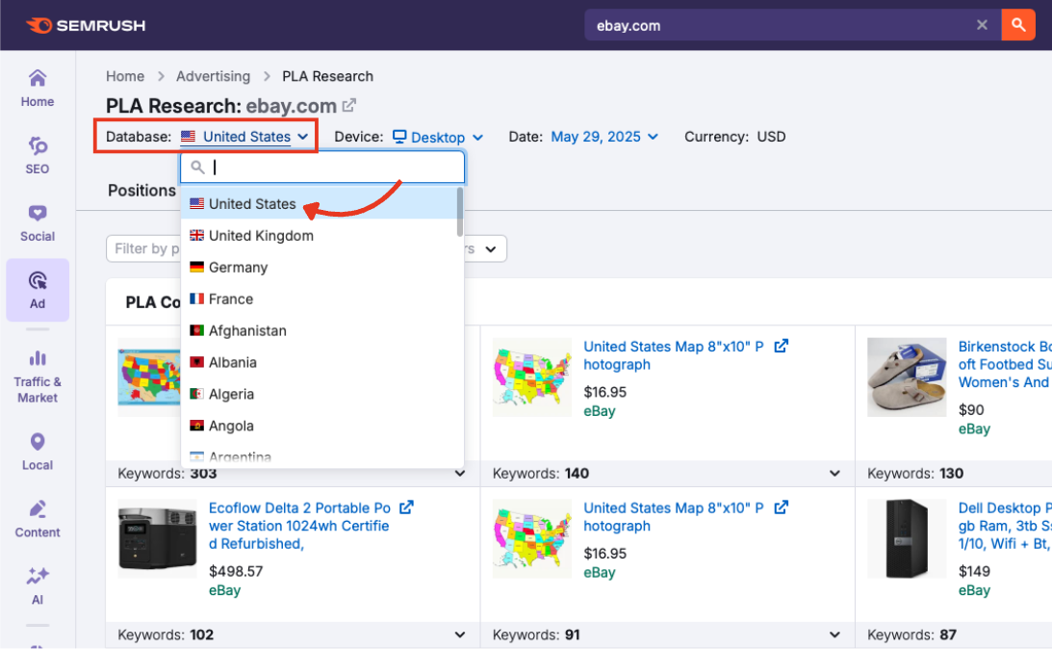Viewport: 1052px width, 649px height.
Task: Select United Kingdom from the database list
Action: coord(261,235)
